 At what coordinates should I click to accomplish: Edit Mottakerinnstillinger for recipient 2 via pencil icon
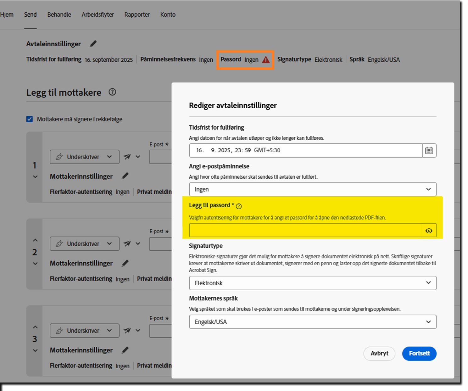click(125, 263)
